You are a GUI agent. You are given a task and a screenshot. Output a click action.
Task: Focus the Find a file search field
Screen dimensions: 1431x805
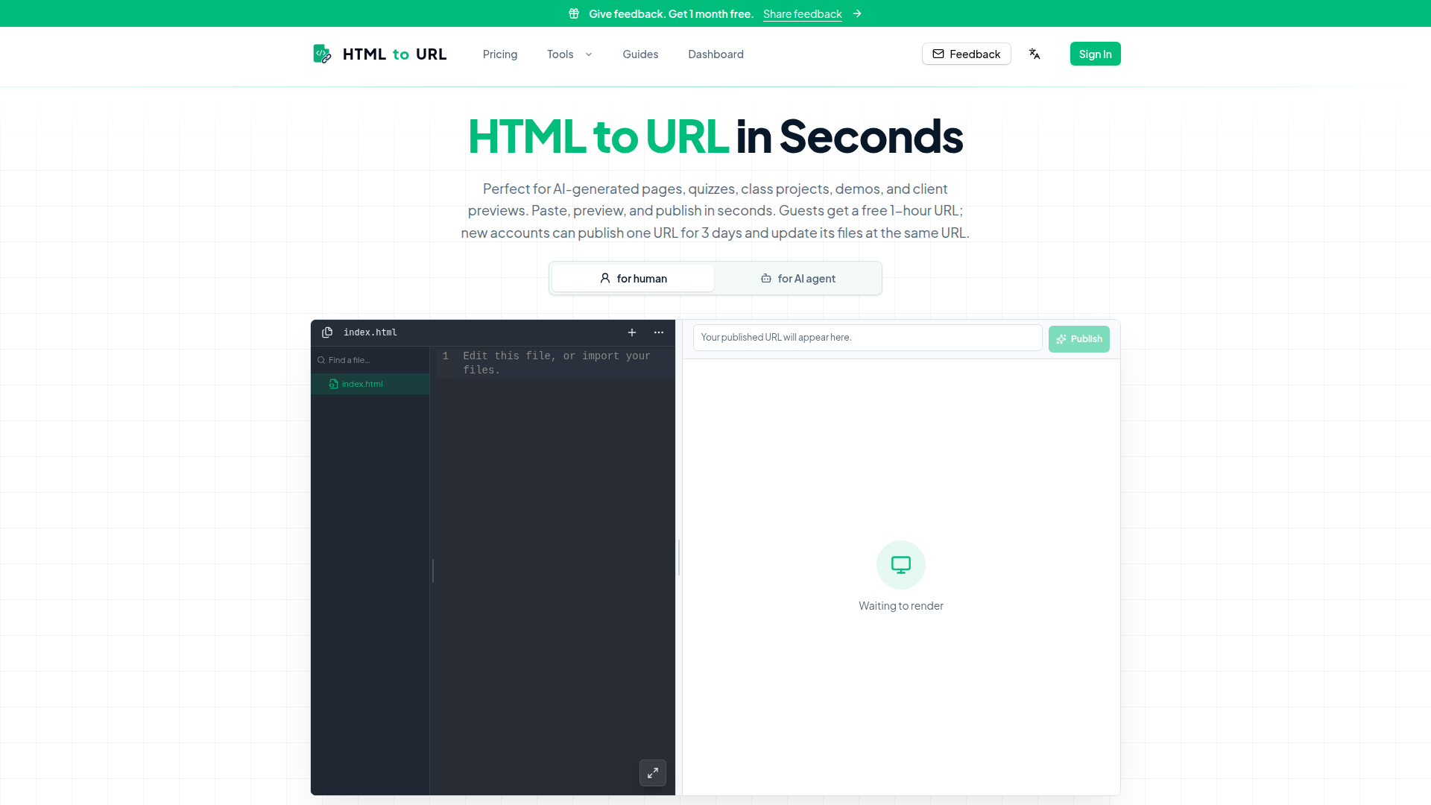370,360
